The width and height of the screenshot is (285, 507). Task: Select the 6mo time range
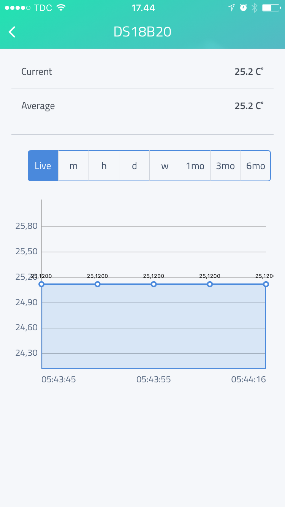pos(256,166)
